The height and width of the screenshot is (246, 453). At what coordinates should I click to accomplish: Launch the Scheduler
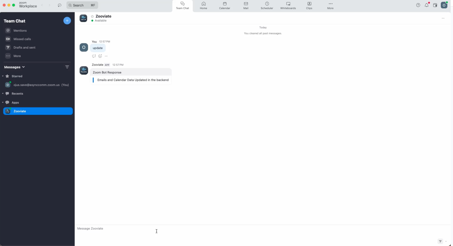pyautogui.click(x=267, y=5)
